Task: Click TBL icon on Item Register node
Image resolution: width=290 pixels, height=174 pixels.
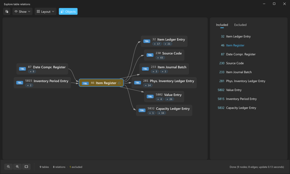Action: (x=85, y=83)
